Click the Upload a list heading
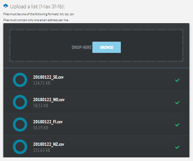Screen dimensions: 193x161 37,7
